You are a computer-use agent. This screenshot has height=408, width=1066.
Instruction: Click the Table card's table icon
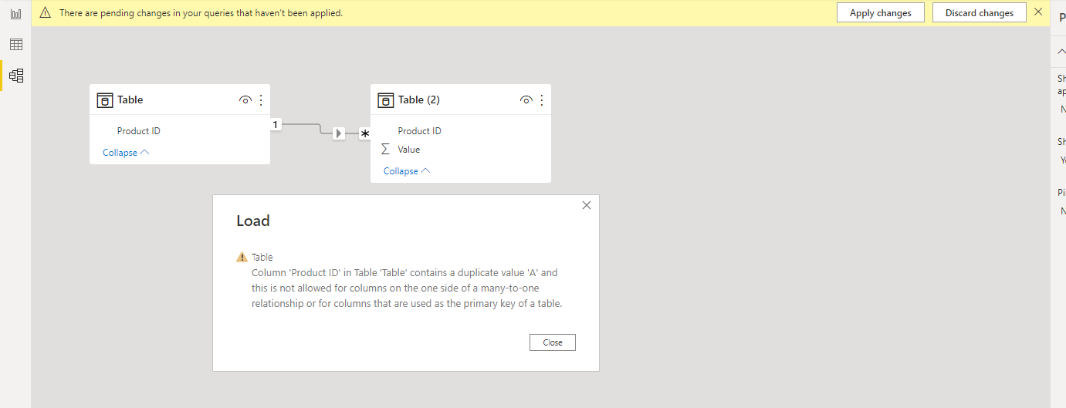pos(105,100)
